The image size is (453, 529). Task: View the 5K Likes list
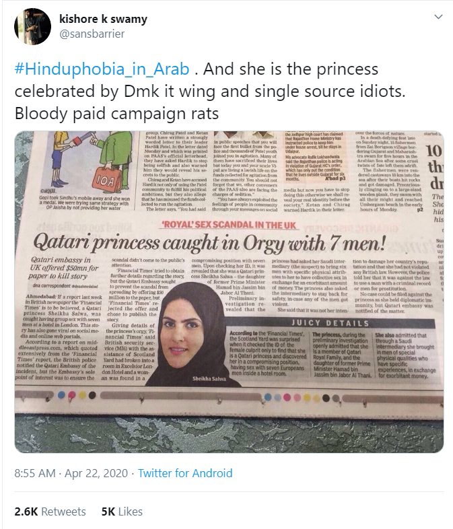(122, 512)
